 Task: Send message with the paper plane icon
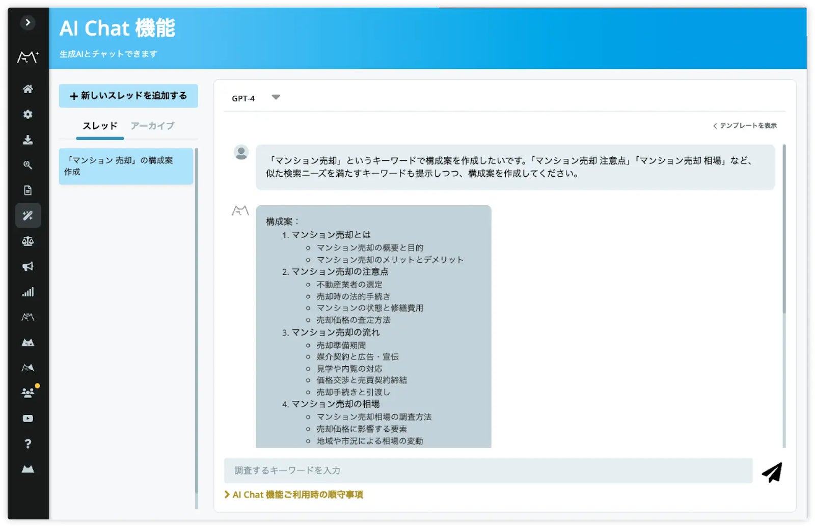pos(772,472)
